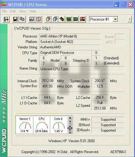Image resolution: width=135 pixels, height=157 pixels.
Task: Open the Help menu
Action: click(x=33, y=11)
